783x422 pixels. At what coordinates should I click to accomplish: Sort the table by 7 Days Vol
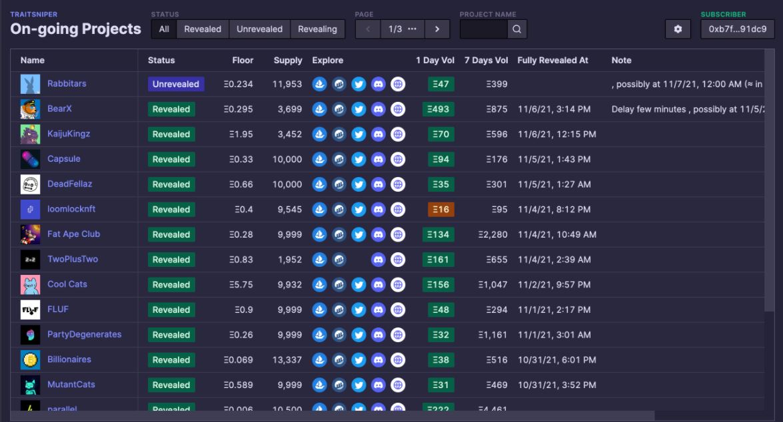486,60
